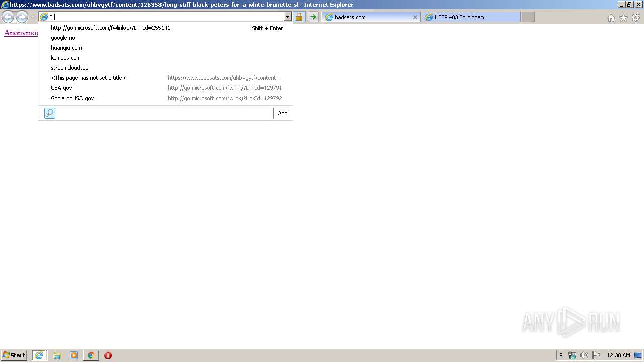Click the browser Forward arrow button
The width and height of the screenshot is (644, 362).
coord(22,17)
